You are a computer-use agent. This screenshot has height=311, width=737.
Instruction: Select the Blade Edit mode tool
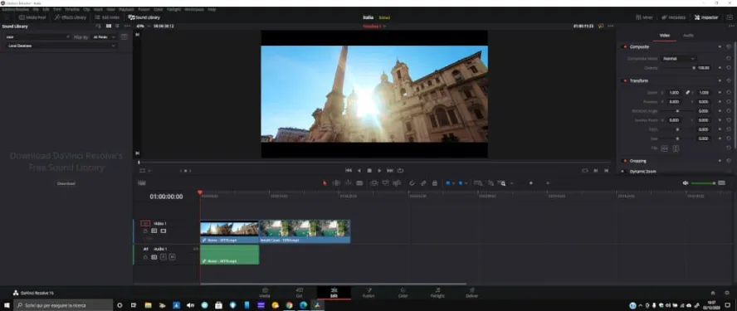coord(359,183)
